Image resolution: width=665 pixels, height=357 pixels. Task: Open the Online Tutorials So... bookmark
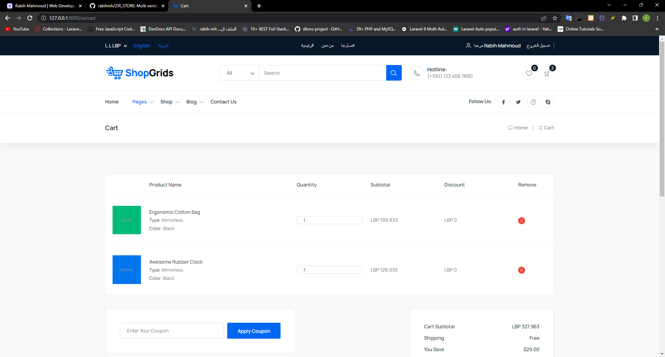pos(581,29)
